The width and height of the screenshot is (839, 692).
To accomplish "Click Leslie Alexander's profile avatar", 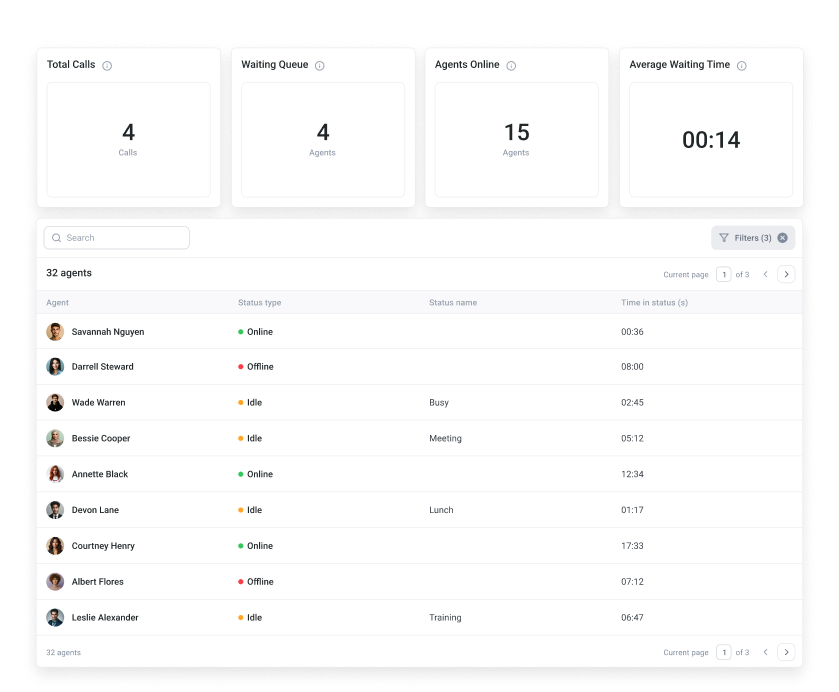I will coord(55,617).
